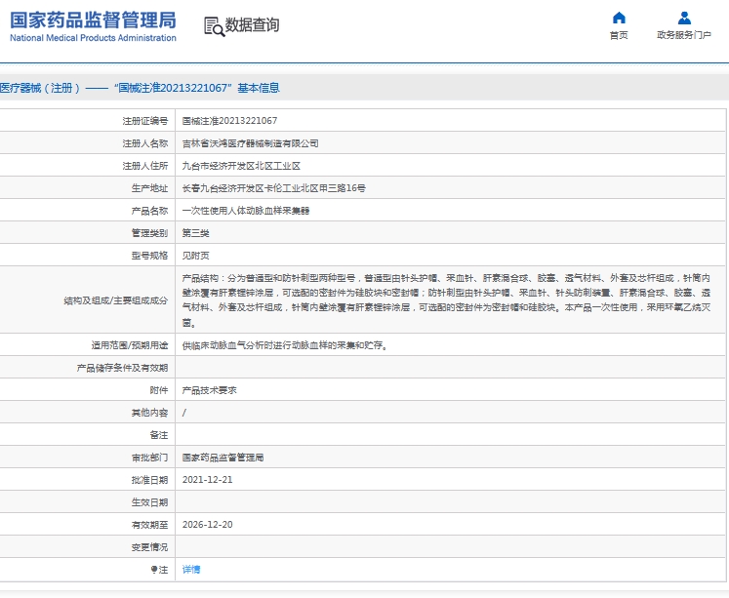729x598 pixels.
Task: Click the 注册人名称 row label
Action: point(145,143)
